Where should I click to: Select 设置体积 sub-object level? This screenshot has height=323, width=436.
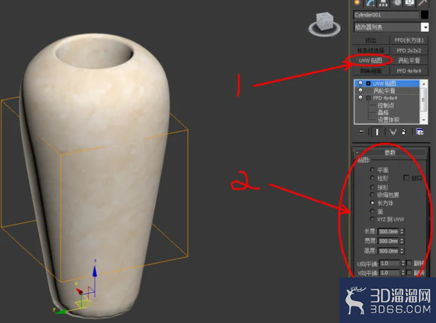[388, 120]
